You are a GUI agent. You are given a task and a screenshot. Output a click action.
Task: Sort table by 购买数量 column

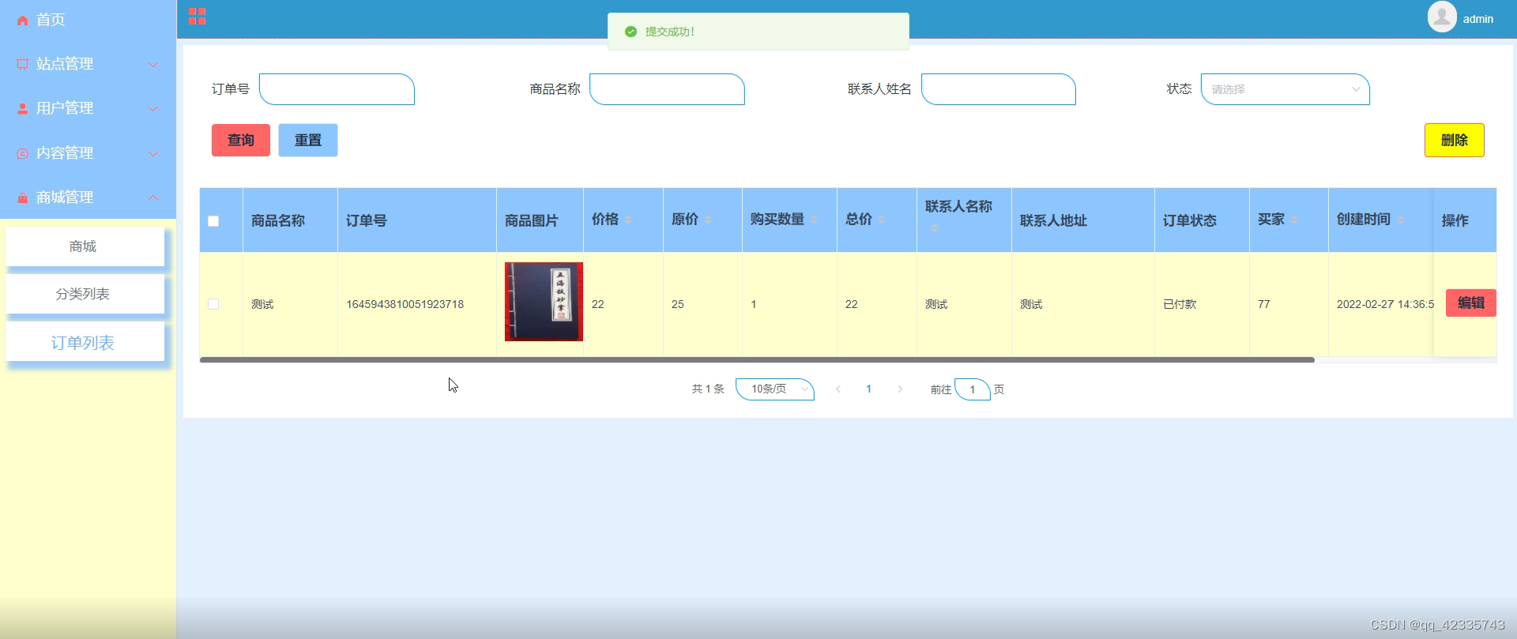[814, 220]
